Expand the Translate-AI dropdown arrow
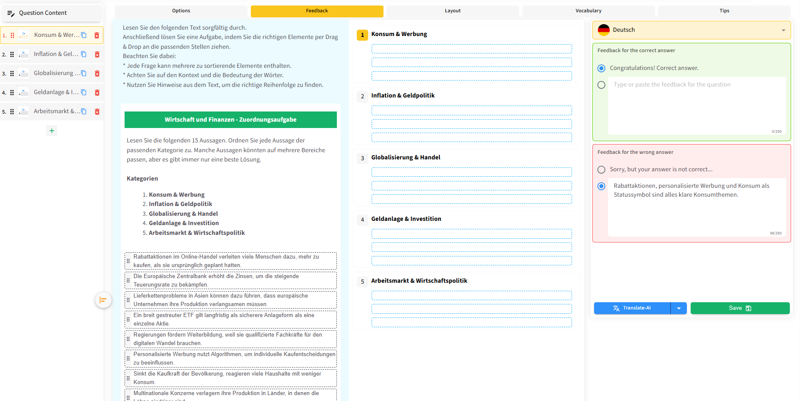This screenshot has width=800, height=401. tap(679, 308)
